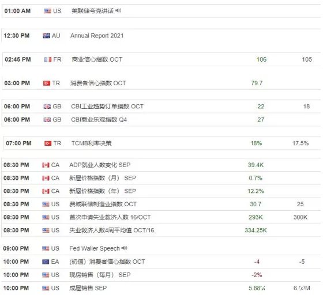Click the speaker icon beside 美联储夸克讲话
This screenshot has height=299, width=323.
click(x=118, y=10)
